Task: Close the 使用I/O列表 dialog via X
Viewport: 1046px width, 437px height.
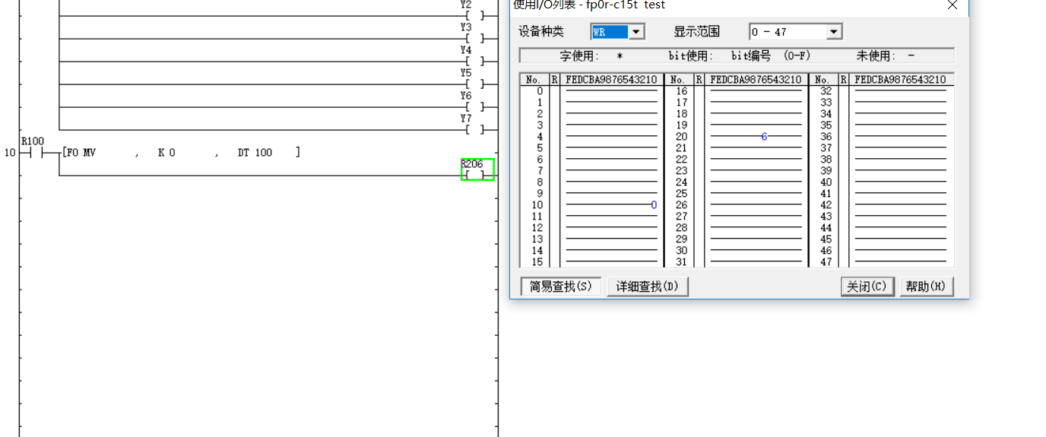Action: tap(952, 5)
